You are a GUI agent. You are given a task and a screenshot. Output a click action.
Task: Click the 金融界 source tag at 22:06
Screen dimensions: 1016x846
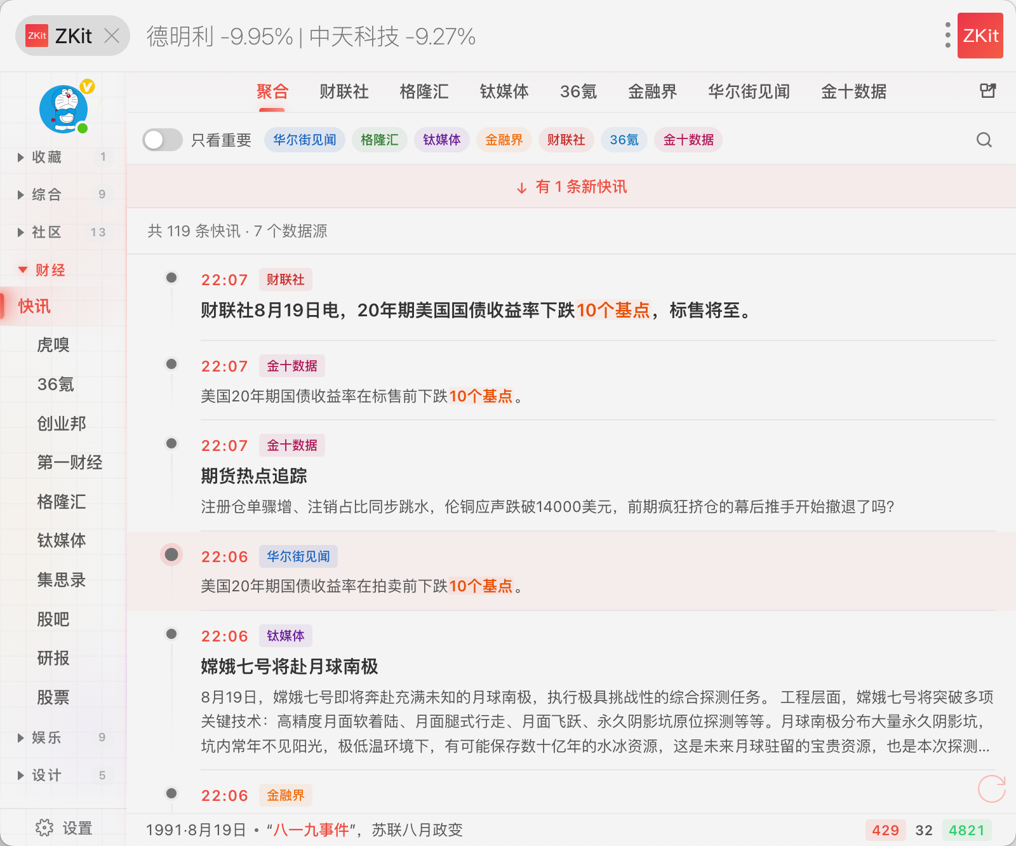pyautogui.click(x=286, y=795)
